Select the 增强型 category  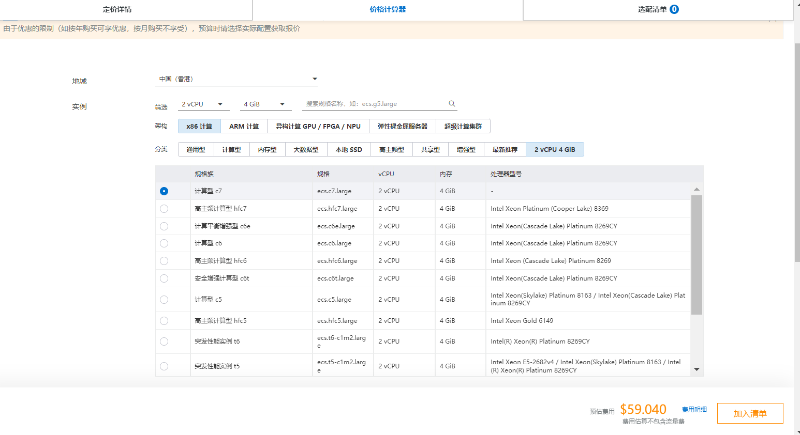(466, 150)
